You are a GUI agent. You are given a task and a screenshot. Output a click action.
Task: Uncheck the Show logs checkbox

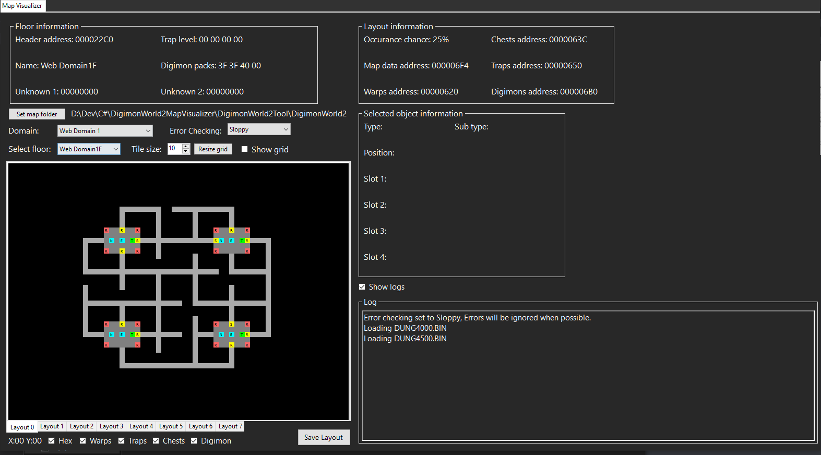coord(362,287)
